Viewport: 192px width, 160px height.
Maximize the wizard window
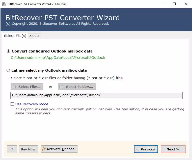pyautogui.click(x=174, y=4)
